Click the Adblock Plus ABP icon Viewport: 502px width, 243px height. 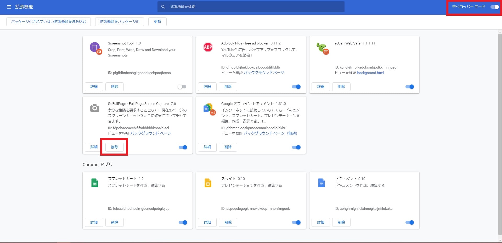208,47
